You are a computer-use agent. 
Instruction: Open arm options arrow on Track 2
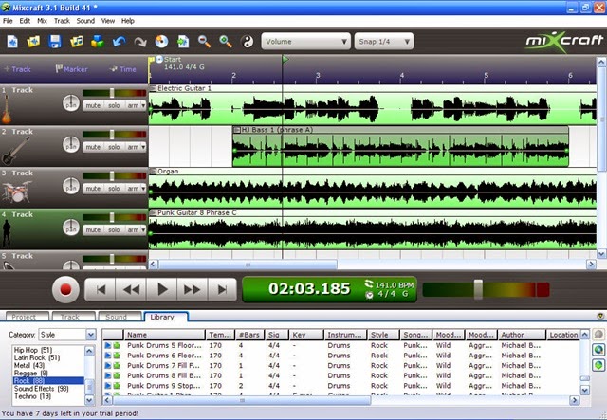143,147
